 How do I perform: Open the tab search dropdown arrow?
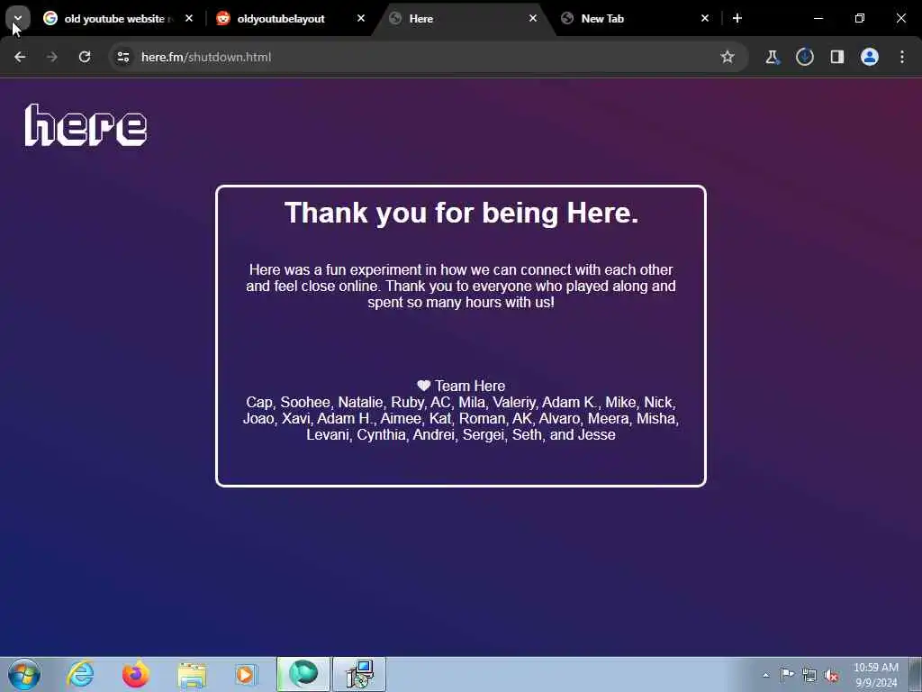(x=18, y=18)
